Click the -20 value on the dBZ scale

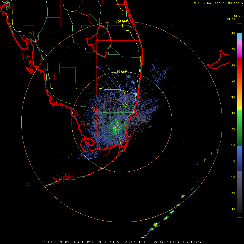tap(232, 193)
